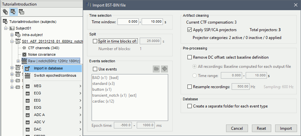Click the Time window end field

click(151, 22)
